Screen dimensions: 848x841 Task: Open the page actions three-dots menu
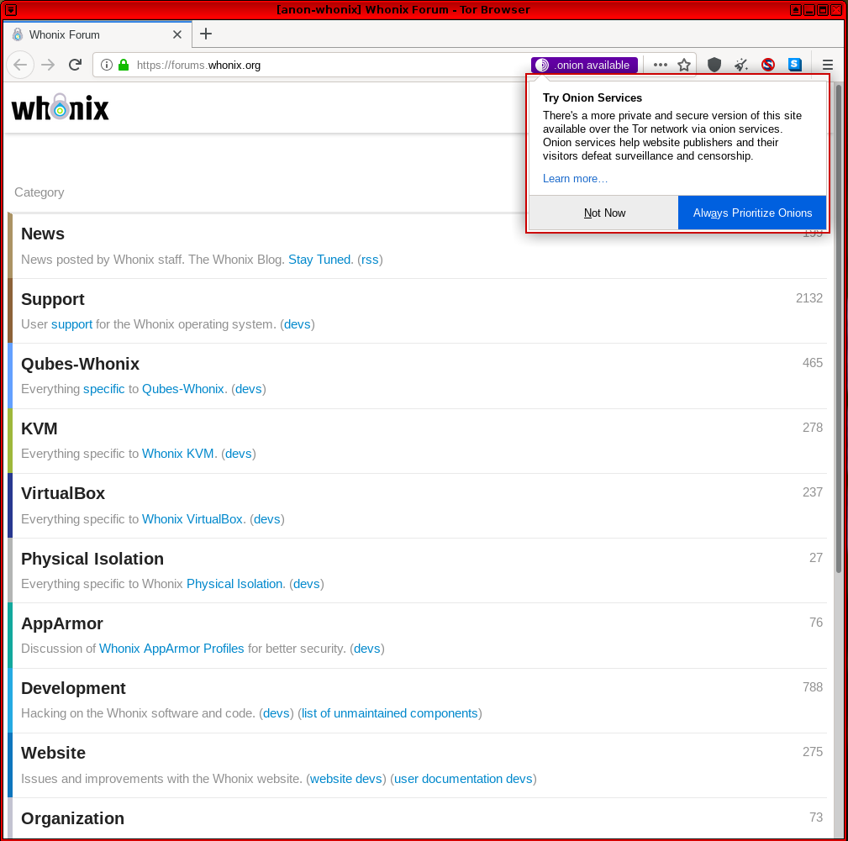[x=661, y=65]
